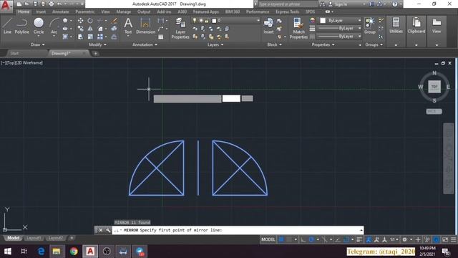Click the Erase tool icon
This screenshot has height=258, width=458.
(114, 21)
